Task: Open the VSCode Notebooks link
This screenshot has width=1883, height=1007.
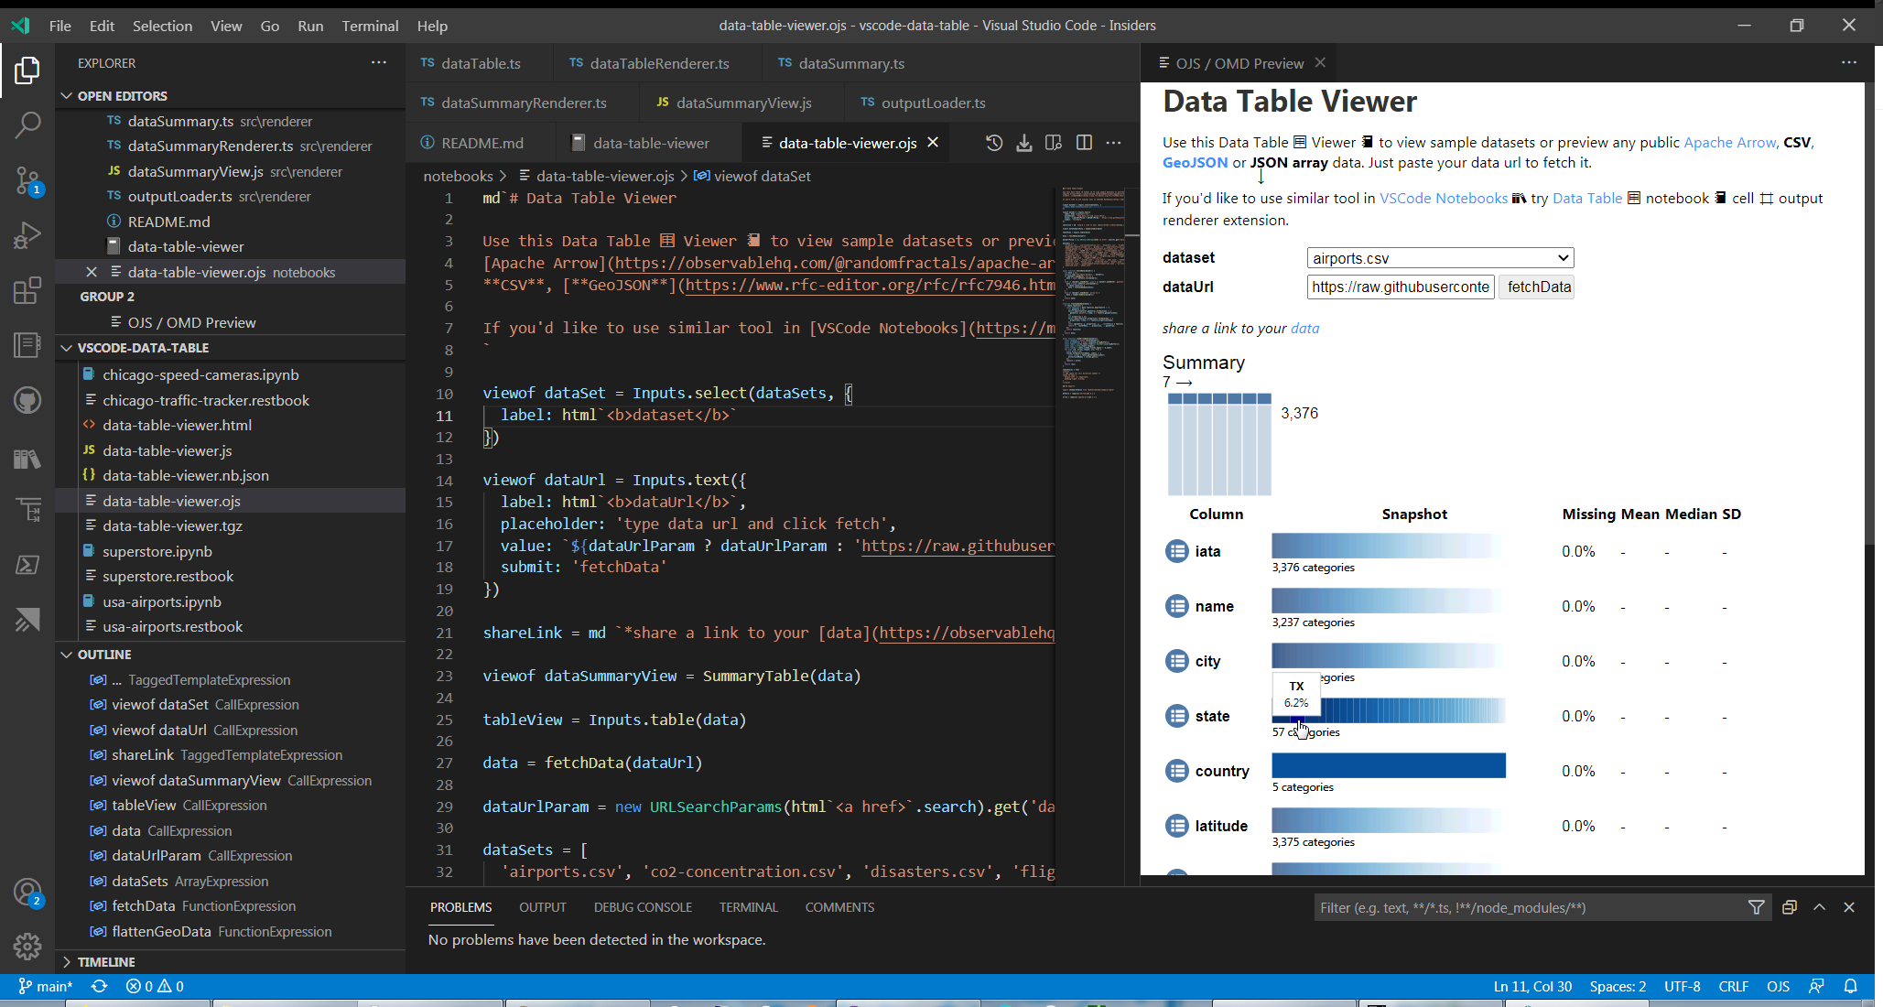Action: pos(1443,198)
